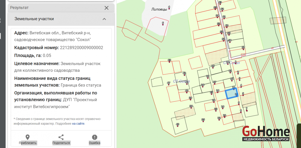Viewport: 301px width, 148px height.
Task: Click the Приблизить location pin icon
Action: pos(28,137)
